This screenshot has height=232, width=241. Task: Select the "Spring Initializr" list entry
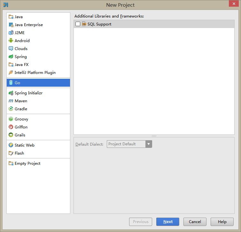tap(28, 93)
